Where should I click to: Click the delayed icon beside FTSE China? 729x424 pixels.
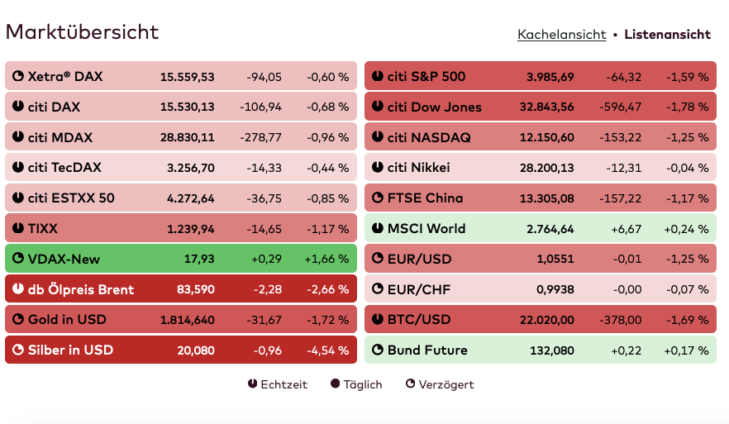click(x=378, y=198)
